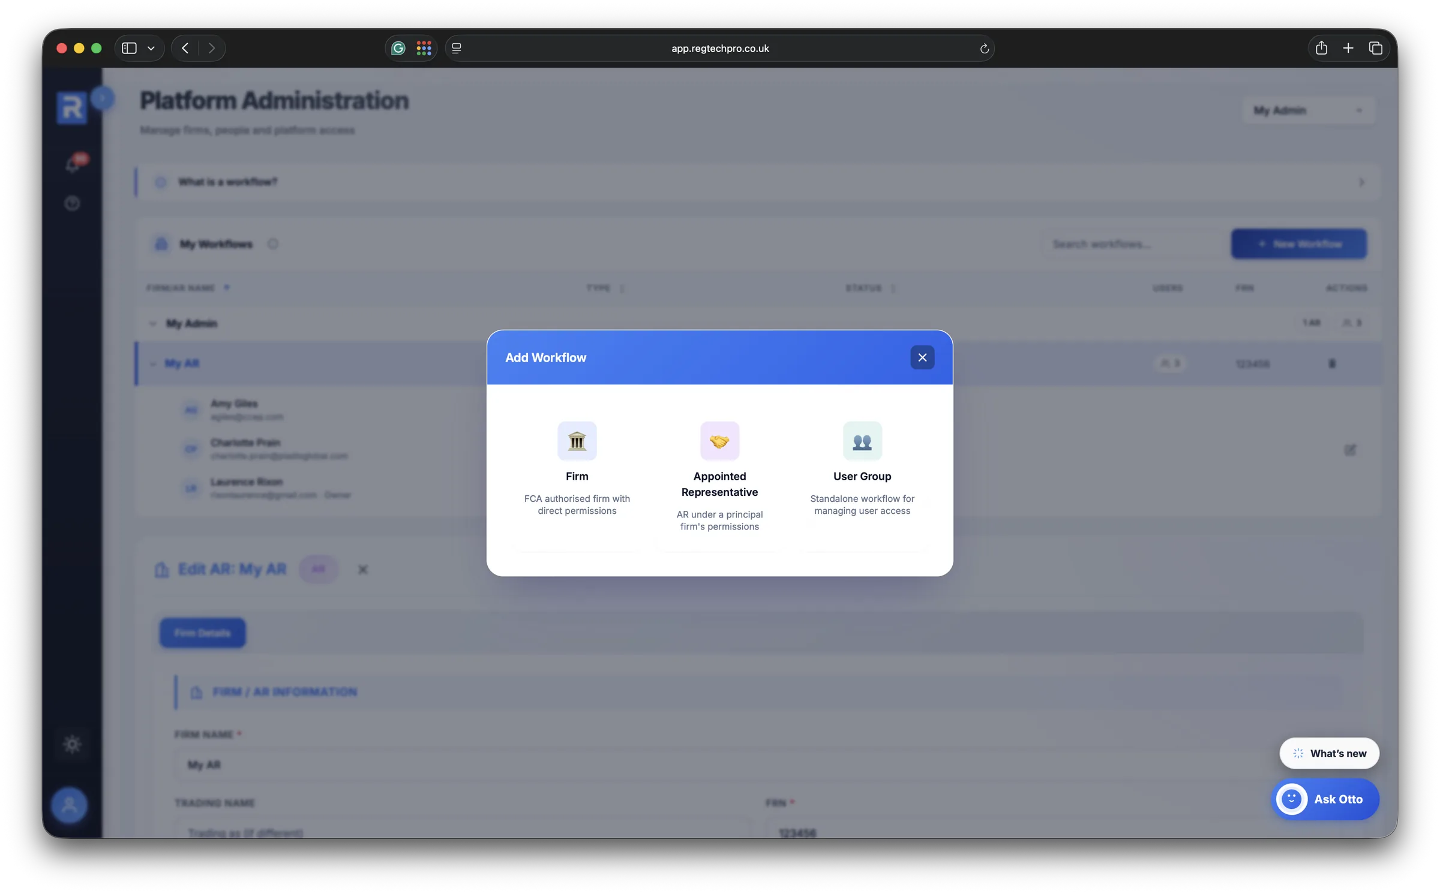1440x894 pixels.
Task: Collapse the My AR row
Action: point(152,363)
